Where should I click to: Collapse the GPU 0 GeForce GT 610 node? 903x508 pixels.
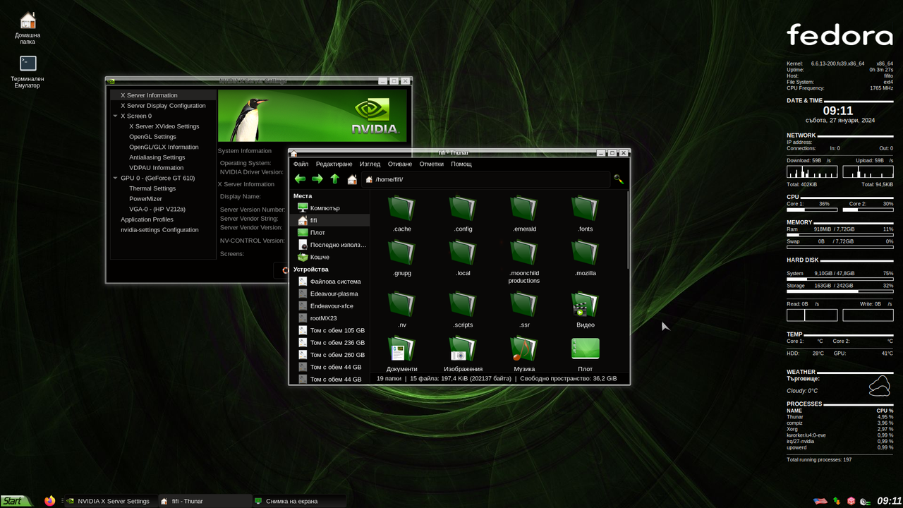pyautogui.click(x=115, y=178)
